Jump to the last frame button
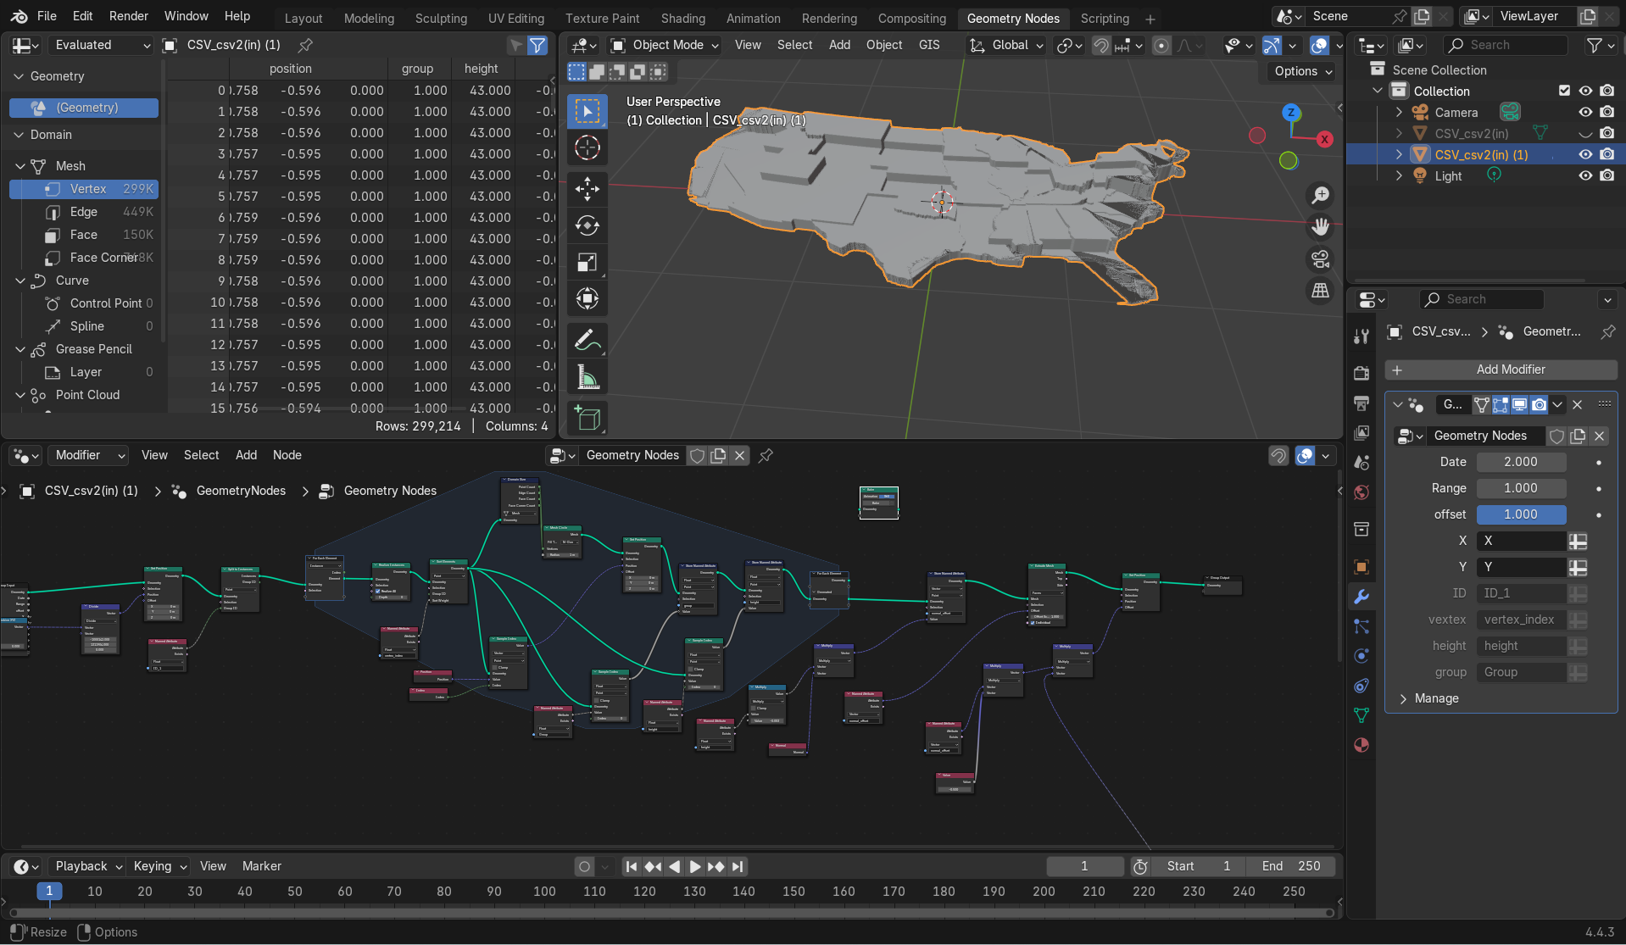The width and height of the screenshot is (1626, 945). (x=738, y=866)
